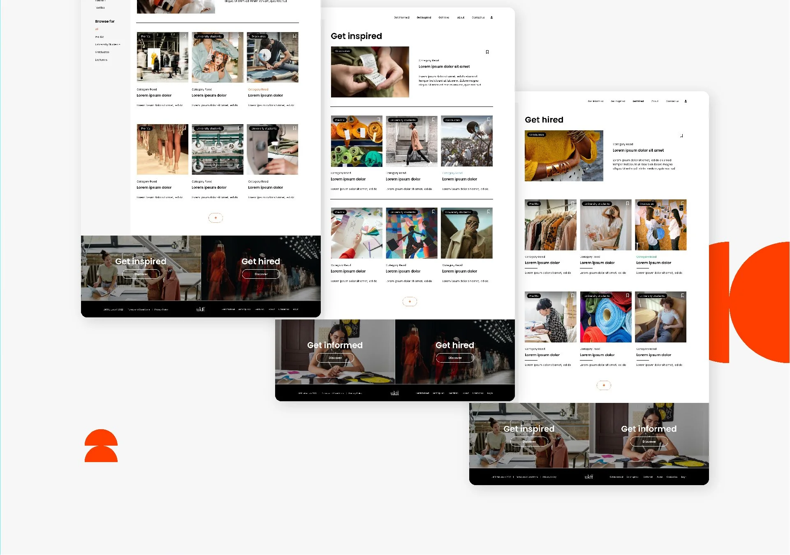Bookmark the two women at corkboard card

pyautogui.click(x=683, y=203)
